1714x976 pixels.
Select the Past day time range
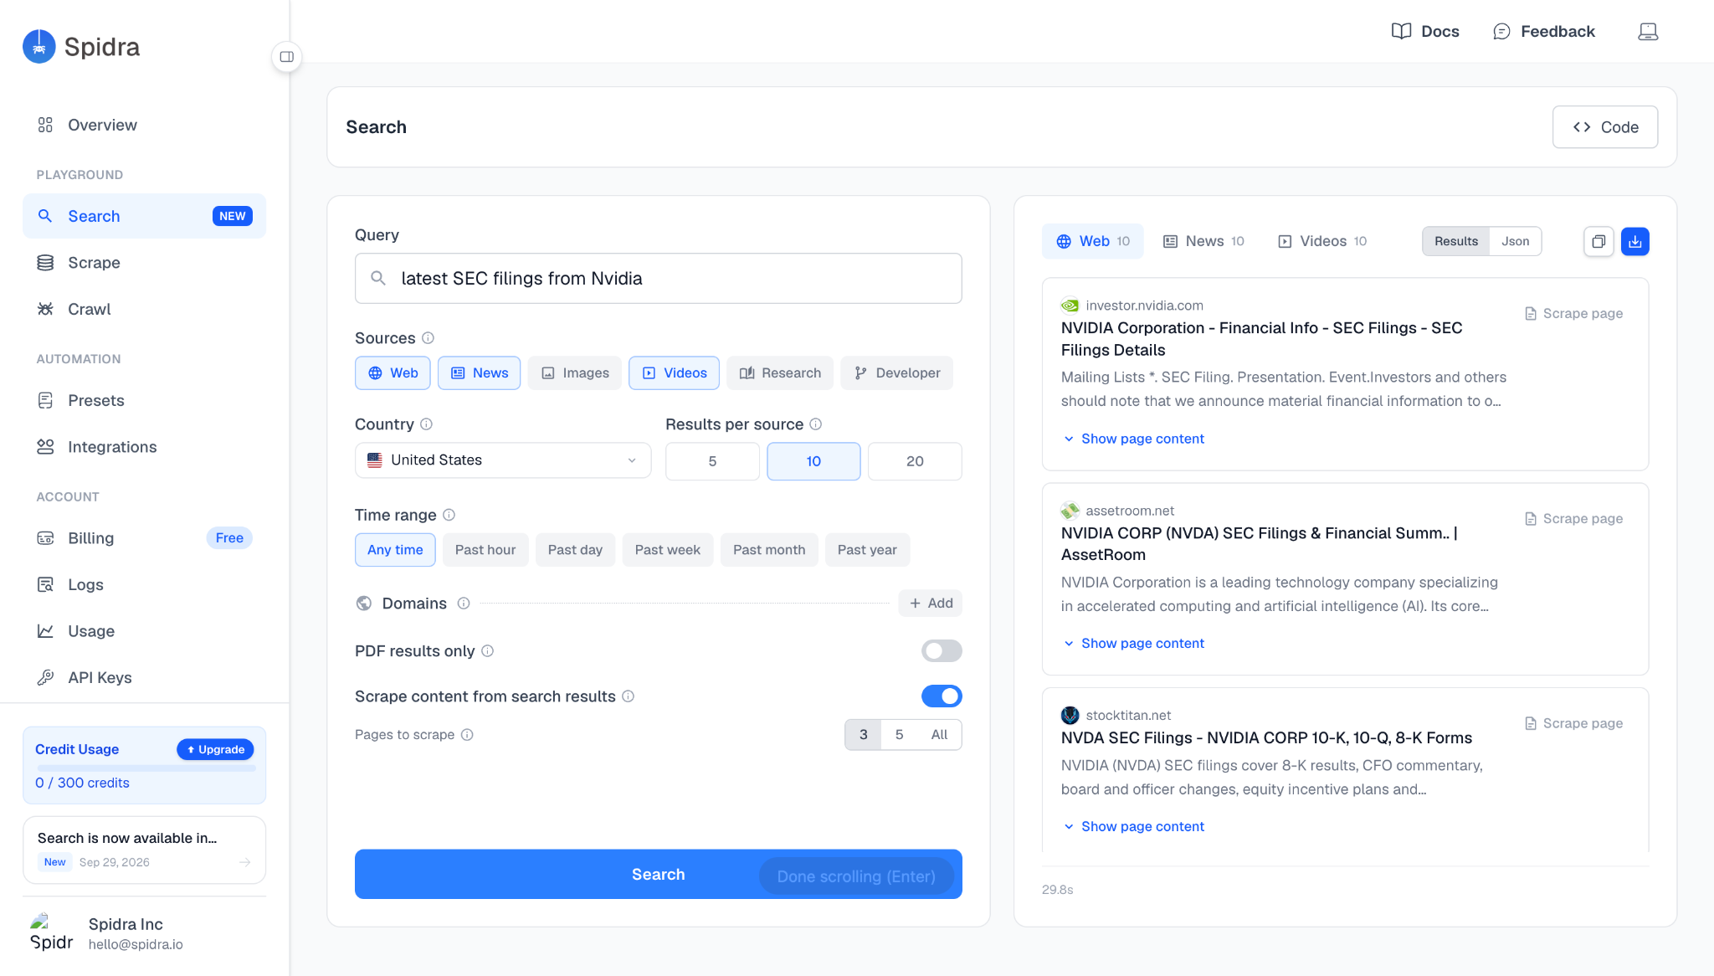point(575,550)
